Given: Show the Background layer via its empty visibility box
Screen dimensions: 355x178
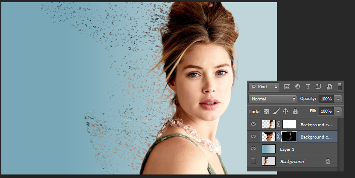Looking at the screenshot, I should 253,161.
